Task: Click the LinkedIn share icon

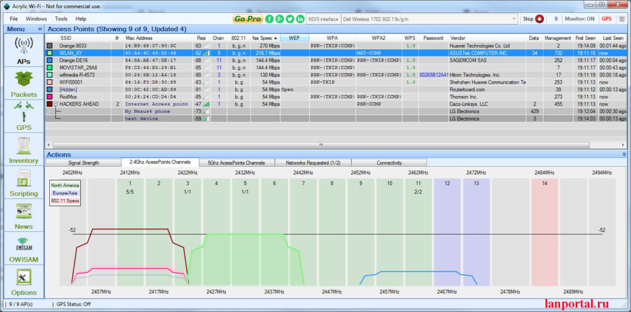Action: tap(300, 19)
